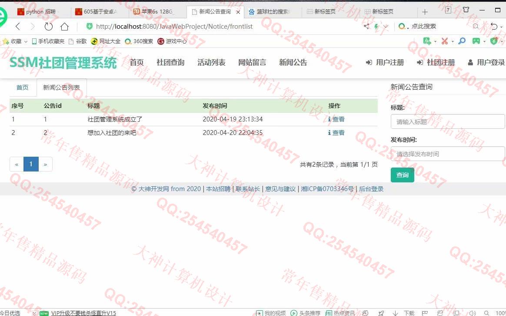Switch to the 605基于安卓 tab
The height and width of the screenshot is (316, 506).
tap(100, 12)
